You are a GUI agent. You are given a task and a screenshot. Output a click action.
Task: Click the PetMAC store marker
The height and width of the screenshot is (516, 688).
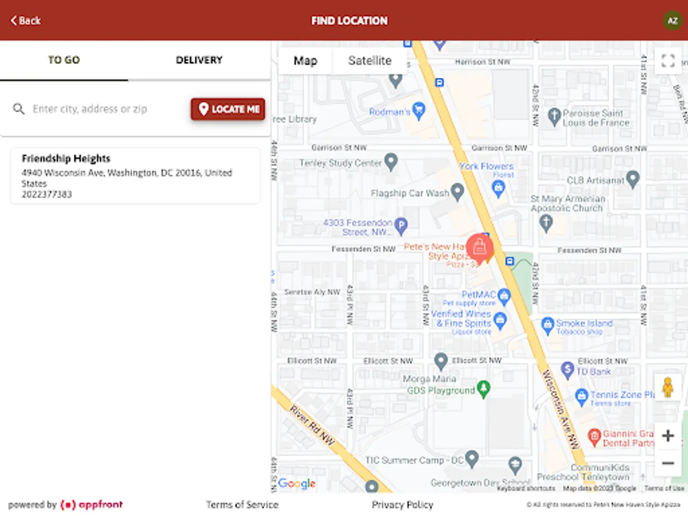pyautogui.click(x=504, y=296)
